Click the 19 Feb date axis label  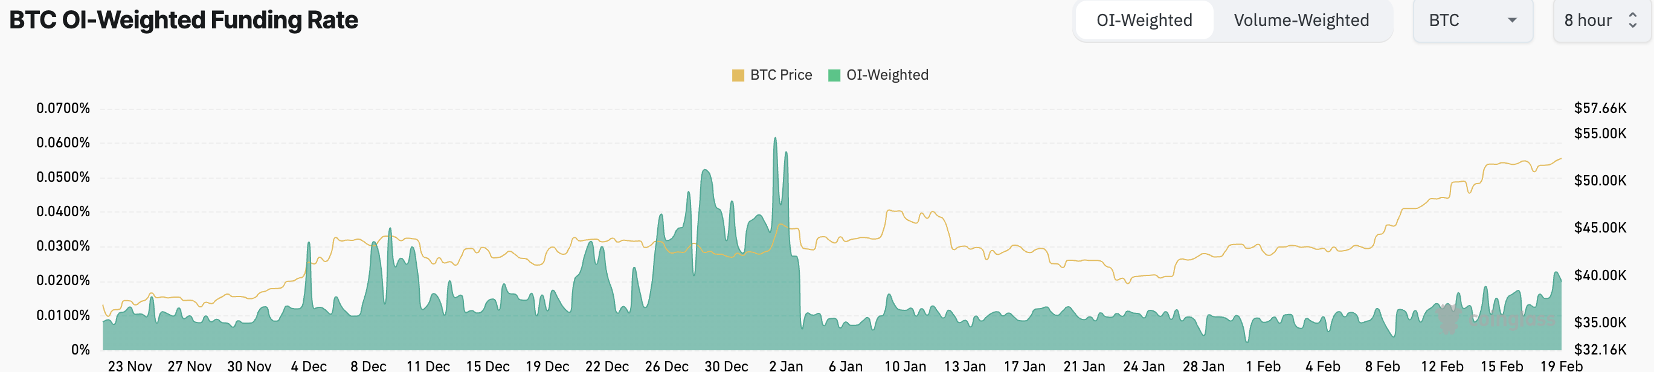(1562, 365)
